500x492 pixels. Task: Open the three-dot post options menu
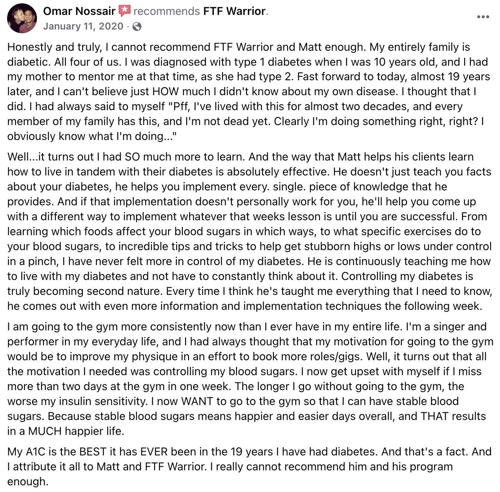point(483,17)
